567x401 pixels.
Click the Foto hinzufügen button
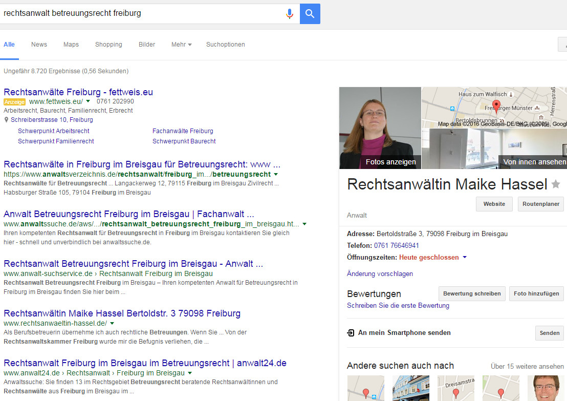pos(536,293)
